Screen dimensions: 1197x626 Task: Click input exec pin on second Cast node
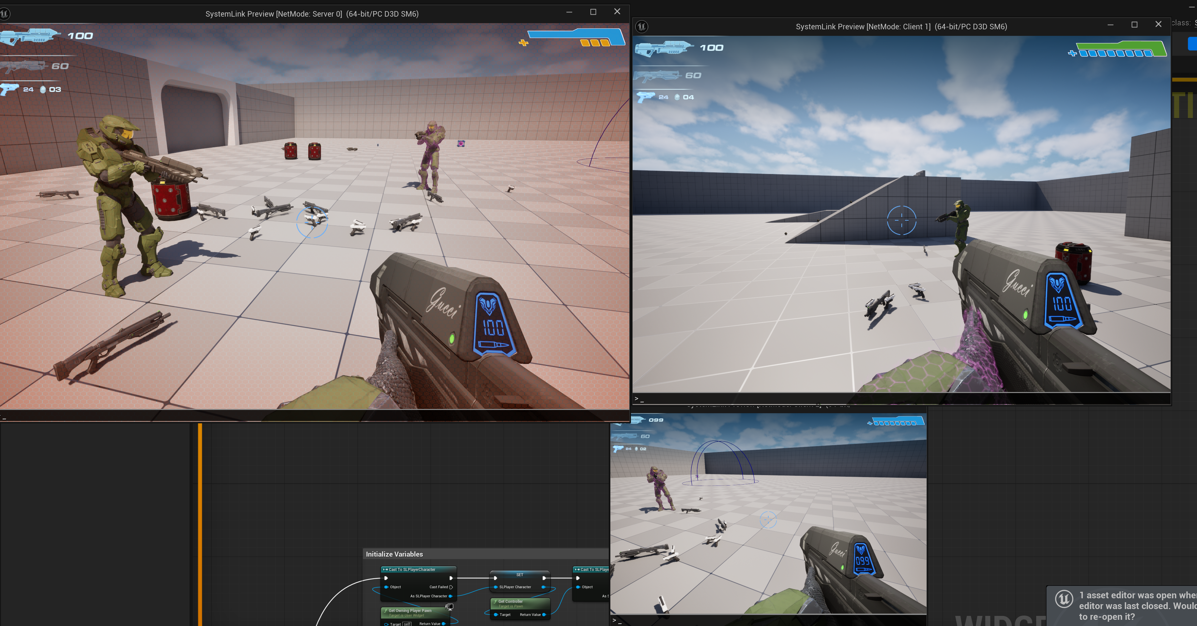tap(578, 578)
